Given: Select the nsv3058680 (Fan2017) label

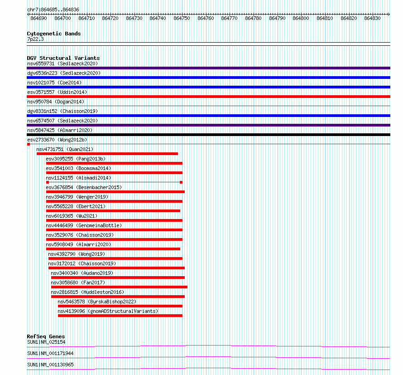Looking at the screenshot, I should (78, 282).
